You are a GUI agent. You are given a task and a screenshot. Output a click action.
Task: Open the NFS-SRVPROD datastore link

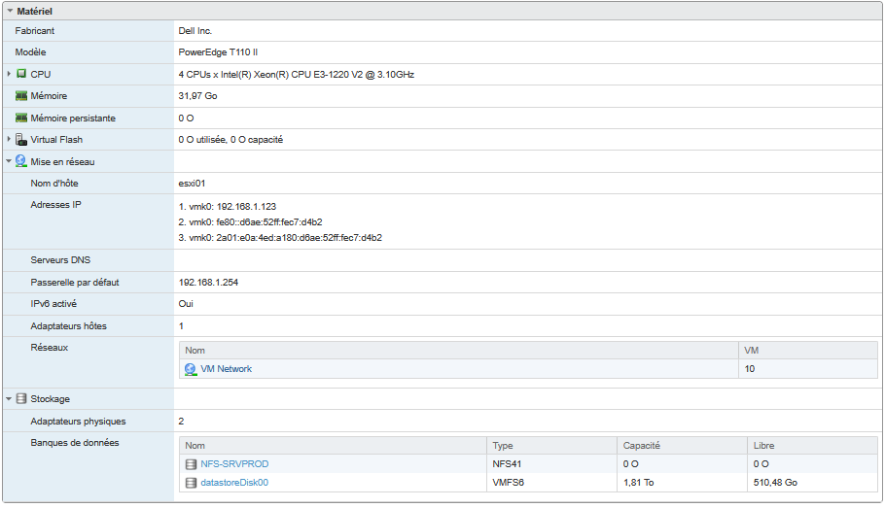pyautogui.click(x=234, y=464)
